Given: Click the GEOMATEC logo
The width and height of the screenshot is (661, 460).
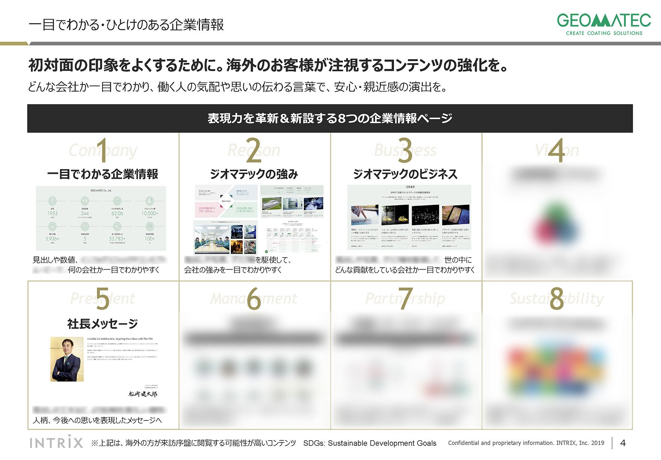Looking at the screenshot, I should tap(604, 24).
